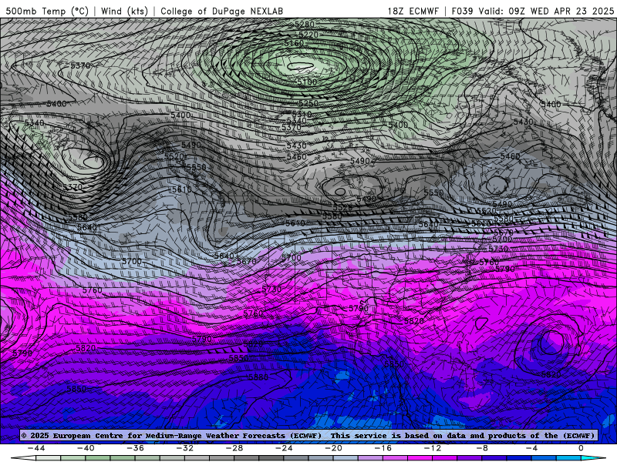617x462 pixels.
Task: Select the 'College of DuPage NEXLAB' header text
Action: coord(221,11)
